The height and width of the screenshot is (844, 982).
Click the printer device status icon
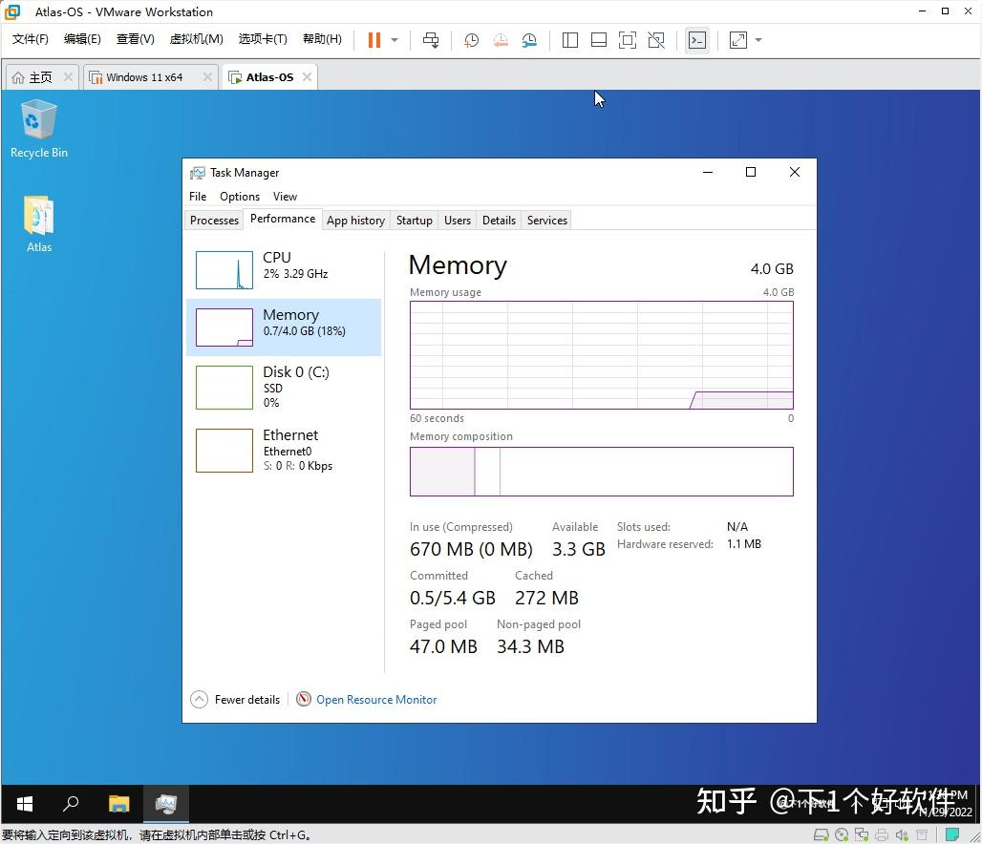pyautogui.click(x=882, y=834)
